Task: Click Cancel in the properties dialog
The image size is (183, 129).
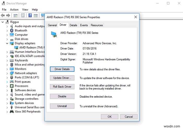Action: [x=129, y=117]
